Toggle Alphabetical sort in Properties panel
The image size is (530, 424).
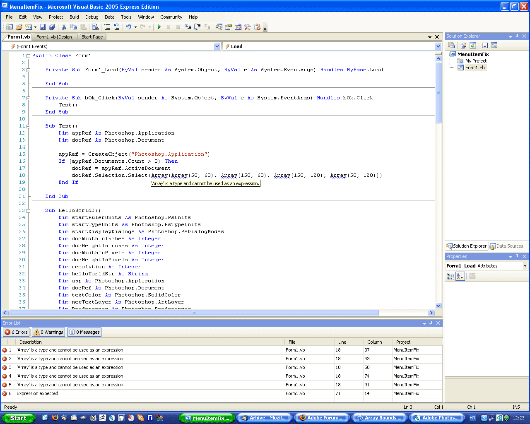(x=460, y=276)
